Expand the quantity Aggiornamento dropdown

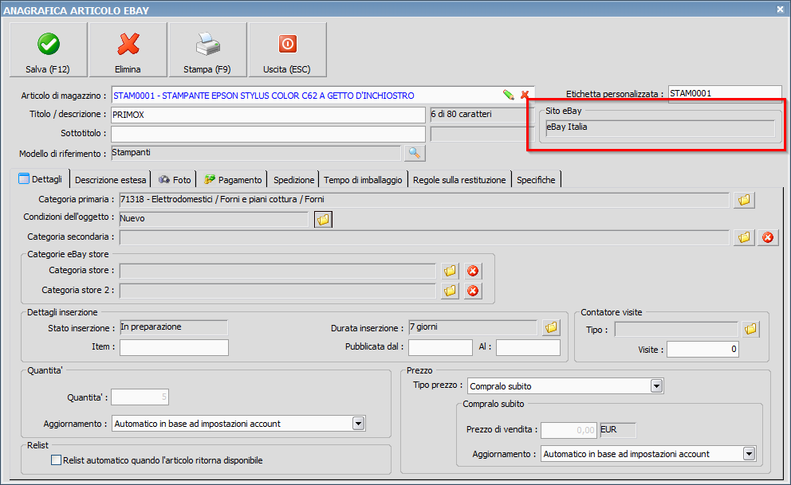[358, 424]
